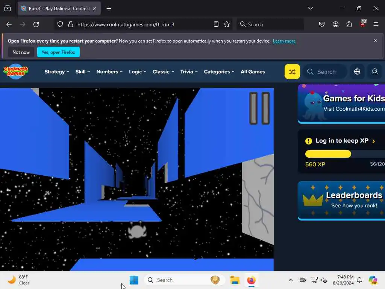This screenshot has height=289, width=385.
Task: Open Firefox account menu
Action: click(x=335, y=24)
